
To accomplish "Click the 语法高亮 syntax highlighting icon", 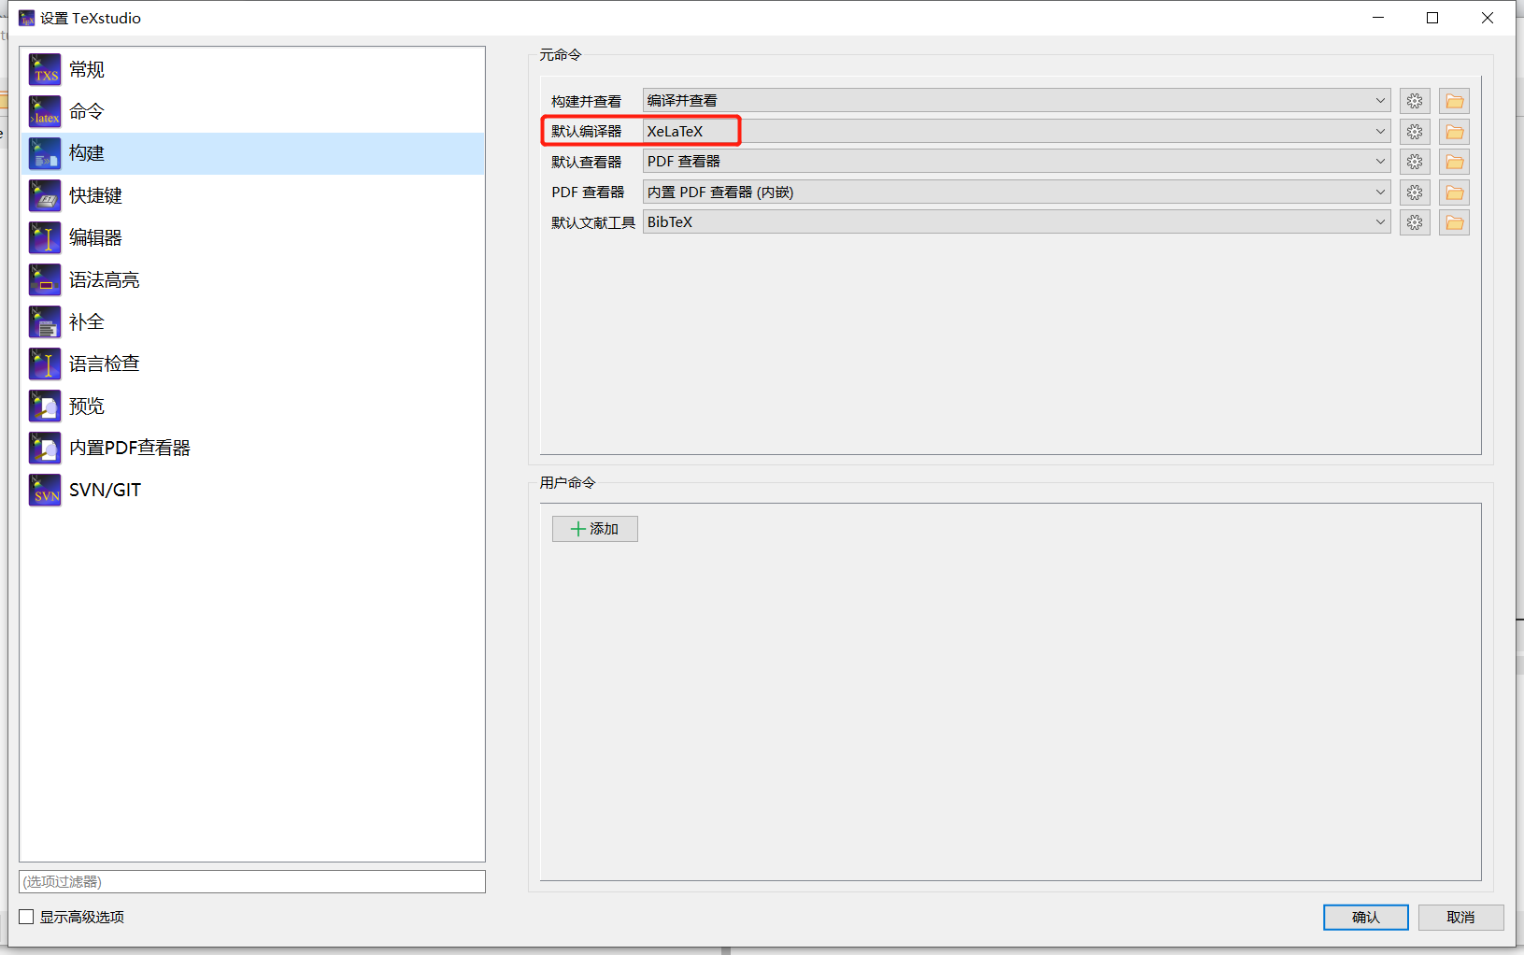I will click(x=45, y=279).
